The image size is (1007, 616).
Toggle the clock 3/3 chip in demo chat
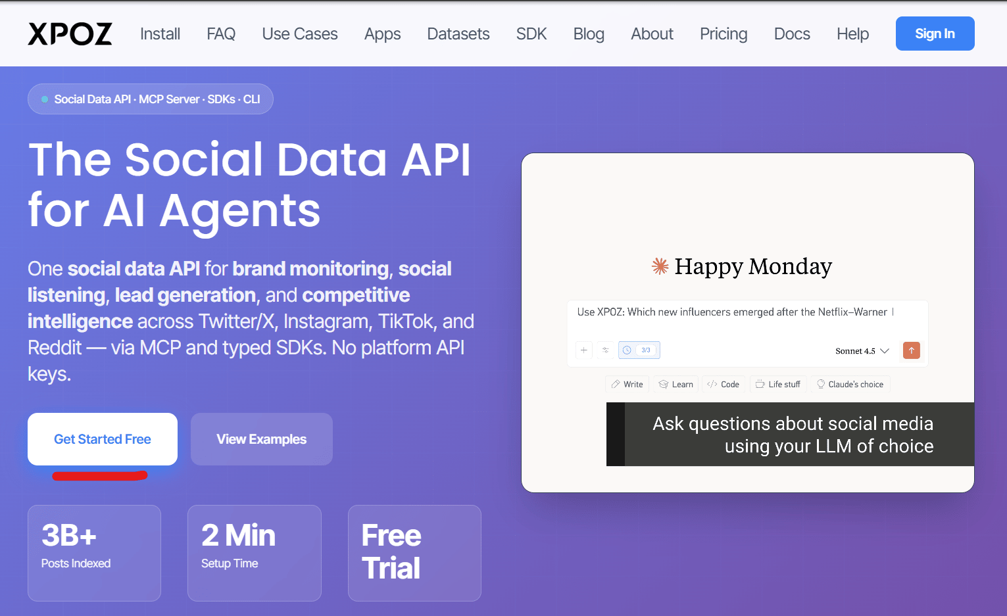(639, 350)
